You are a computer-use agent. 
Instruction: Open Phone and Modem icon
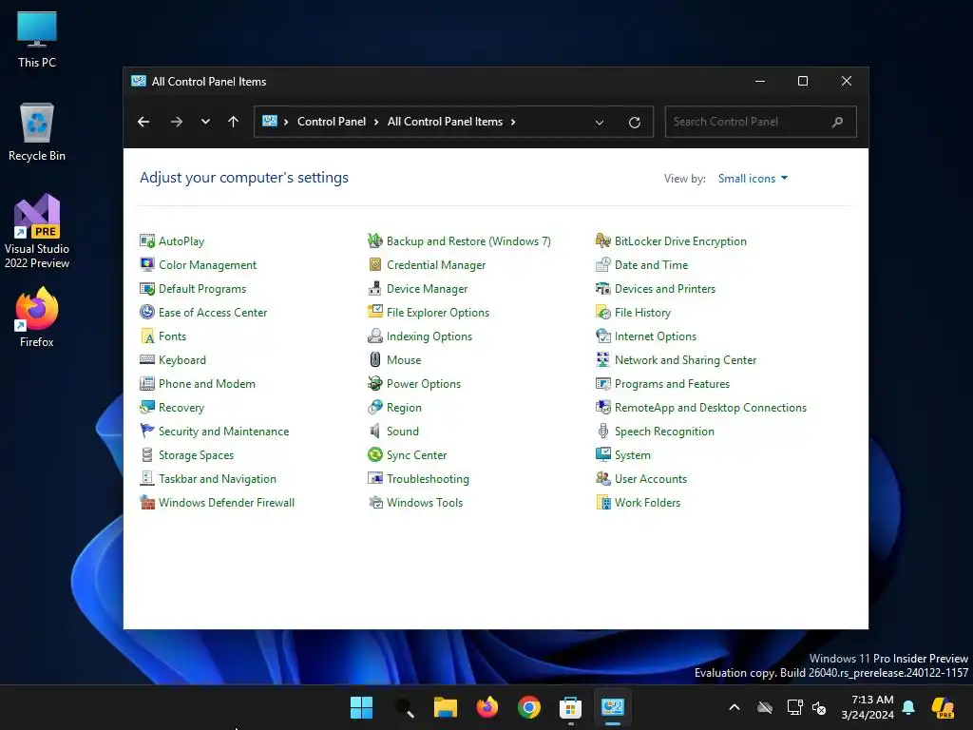point(147,384)
